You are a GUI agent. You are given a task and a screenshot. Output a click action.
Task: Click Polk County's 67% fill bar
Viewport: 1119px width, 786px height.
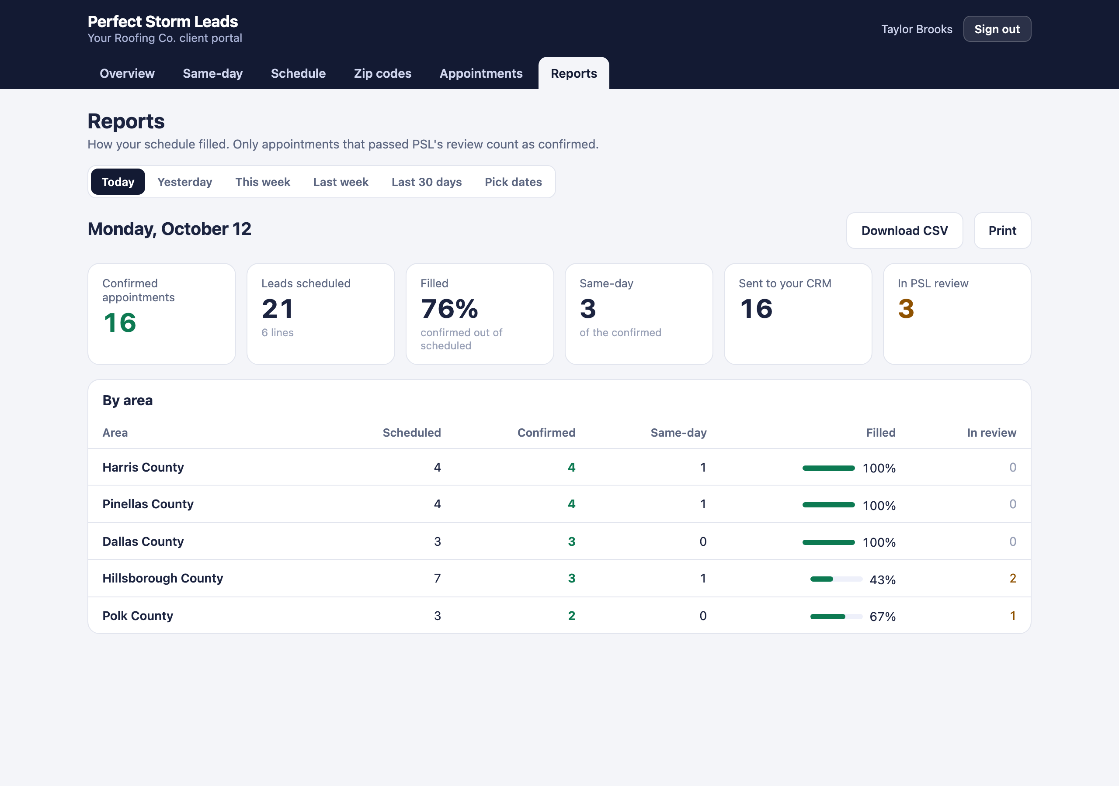coord(836,617)
